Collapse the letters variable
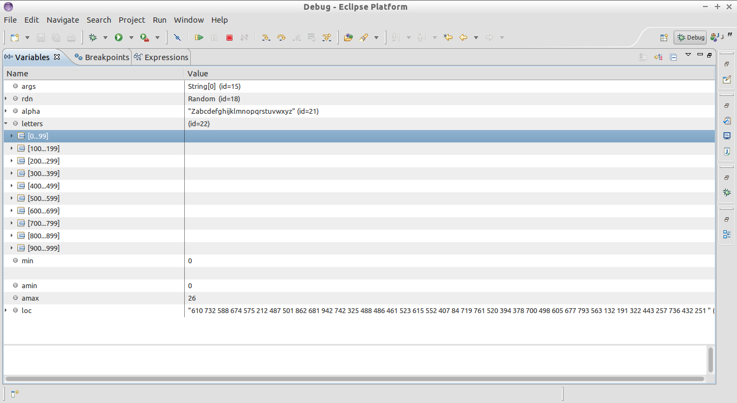Image resolution: width=737 pixels, height=403 pixels. (x=5, y=123)
